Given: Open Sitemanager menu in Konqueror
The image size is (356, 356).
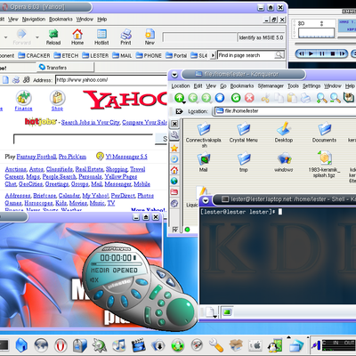Looking at the screenshot, I should pyautogui.click(x=271, y=86).
